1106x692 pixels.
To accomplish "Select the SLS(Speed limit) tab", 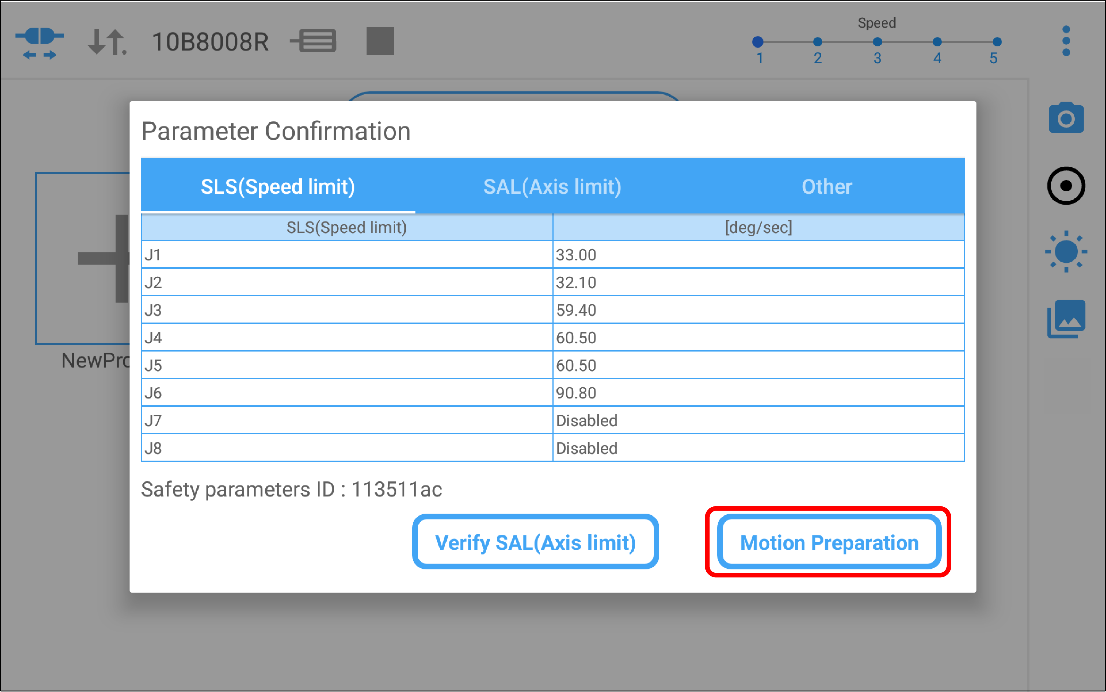I will [278, 187].
